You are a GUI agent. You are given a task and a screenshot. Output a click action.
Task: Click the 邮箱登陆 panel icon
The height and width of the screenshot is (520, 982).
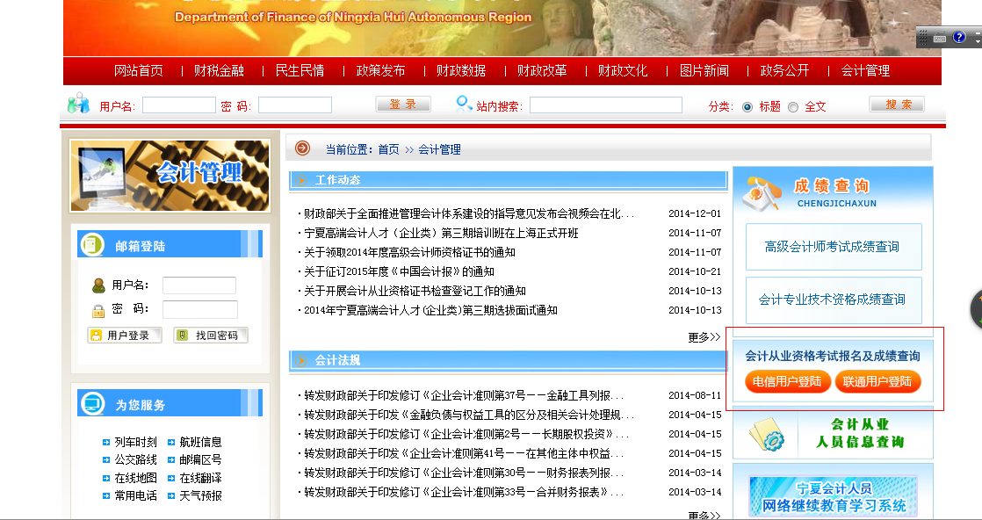tap(93, 244)
